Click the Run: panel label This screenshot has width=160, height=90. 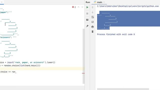pos(88,2)
